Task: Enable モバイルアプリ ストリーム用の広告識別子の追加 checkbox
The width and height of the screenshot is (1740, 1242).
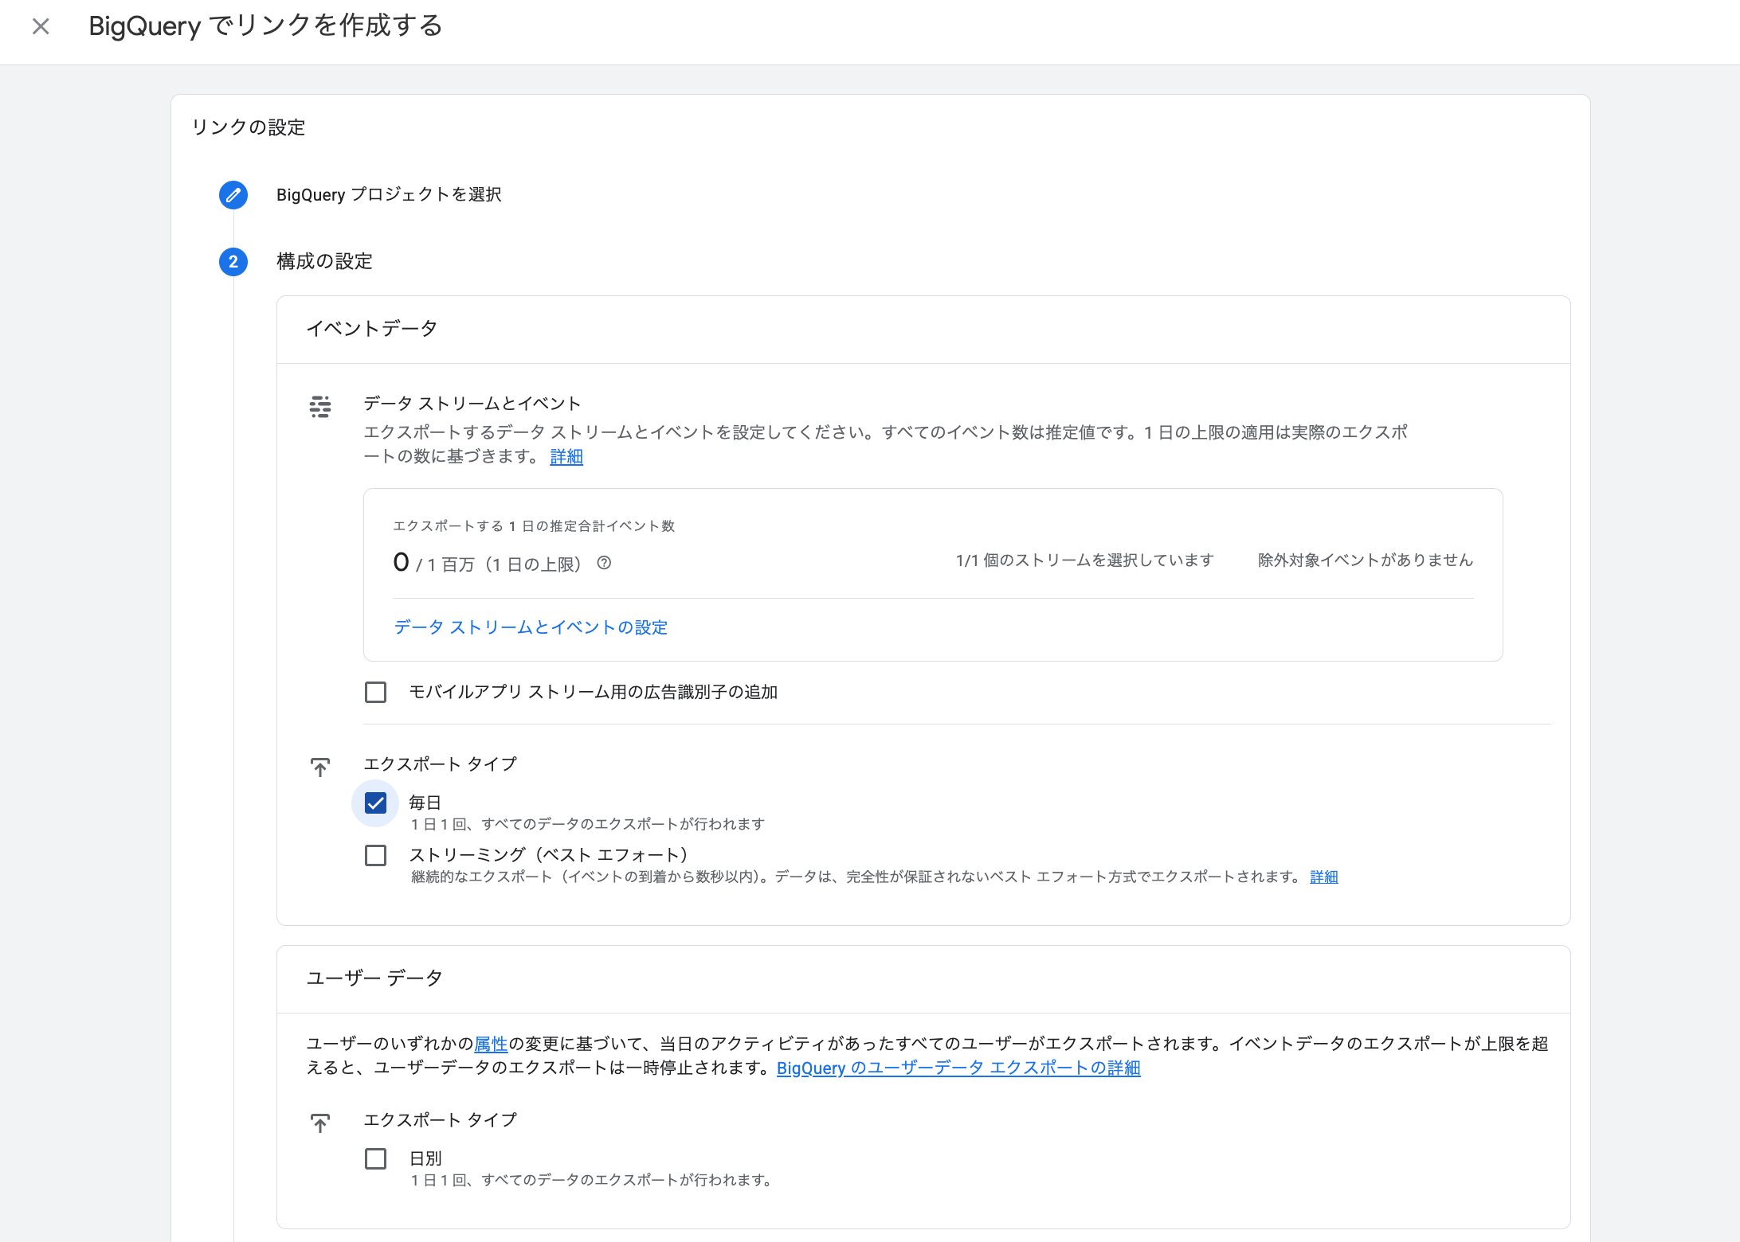Action: pyautogui.click(x=375, y=692)
